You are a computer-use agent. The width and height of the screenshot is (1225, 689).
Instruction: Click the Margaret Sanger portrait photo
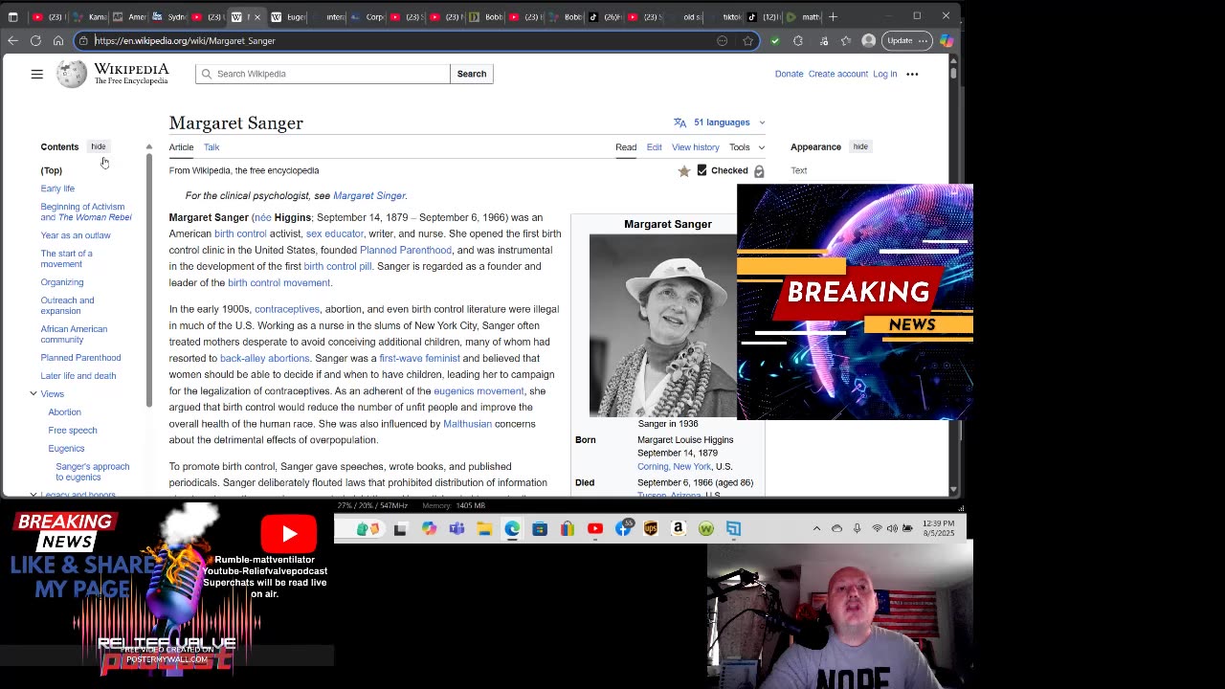click(x=663, y=325)
